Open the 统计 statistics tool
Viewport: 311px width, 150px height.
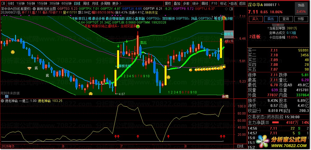click(196, 3)
